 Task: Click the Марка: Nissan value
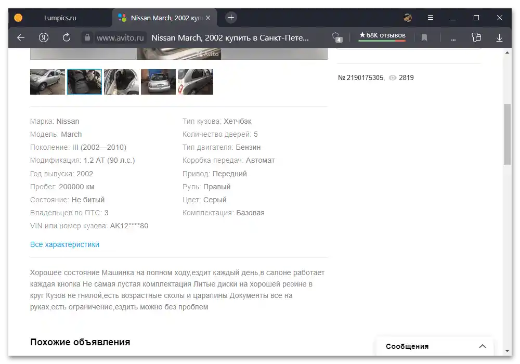[68, 121]
